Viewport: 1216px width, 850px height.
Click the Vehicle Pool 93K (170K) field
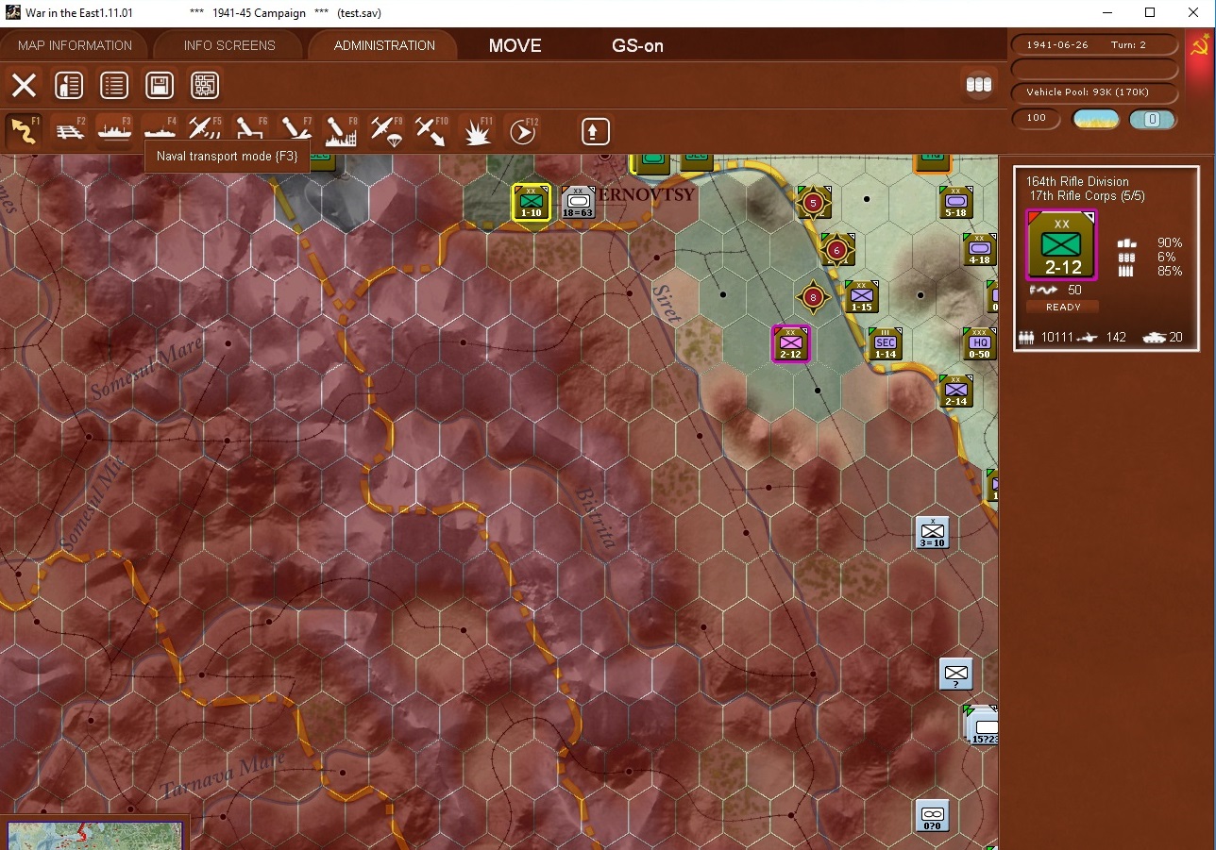(x=1095, y=92)
